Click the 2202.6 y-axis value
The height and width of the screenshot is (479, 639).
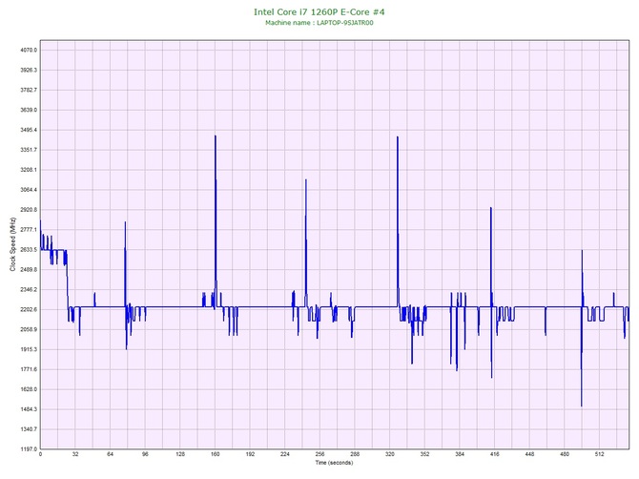29,310
